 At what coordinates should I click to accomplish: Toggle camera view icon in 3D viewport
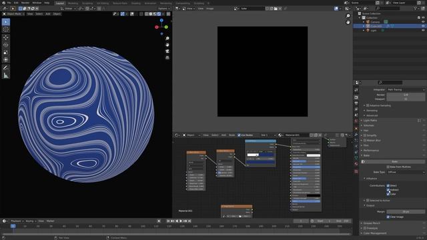(167, 51)
